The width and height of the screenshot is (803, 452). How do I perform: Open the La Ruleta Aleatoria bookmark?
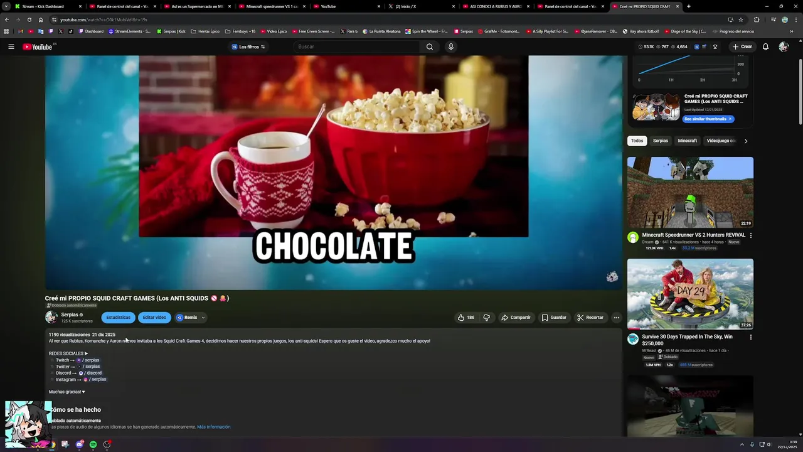(x=381, y=31)
